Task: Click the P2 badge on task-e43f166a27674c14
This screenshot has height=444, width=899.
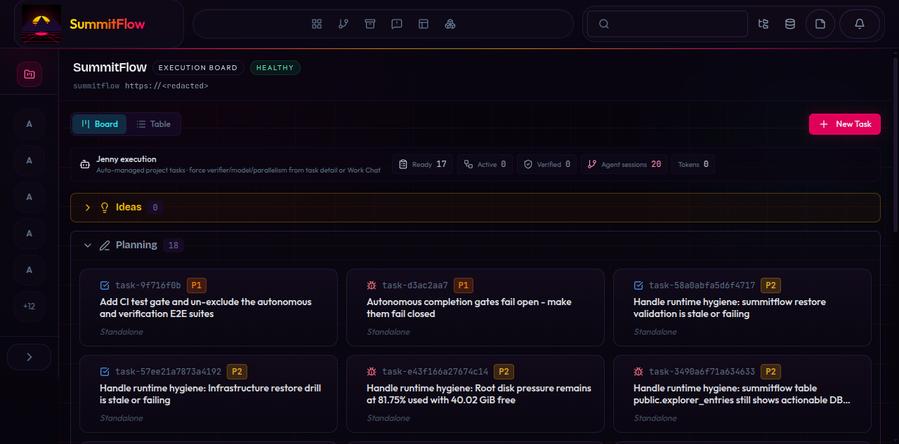Action: point(504,372)
